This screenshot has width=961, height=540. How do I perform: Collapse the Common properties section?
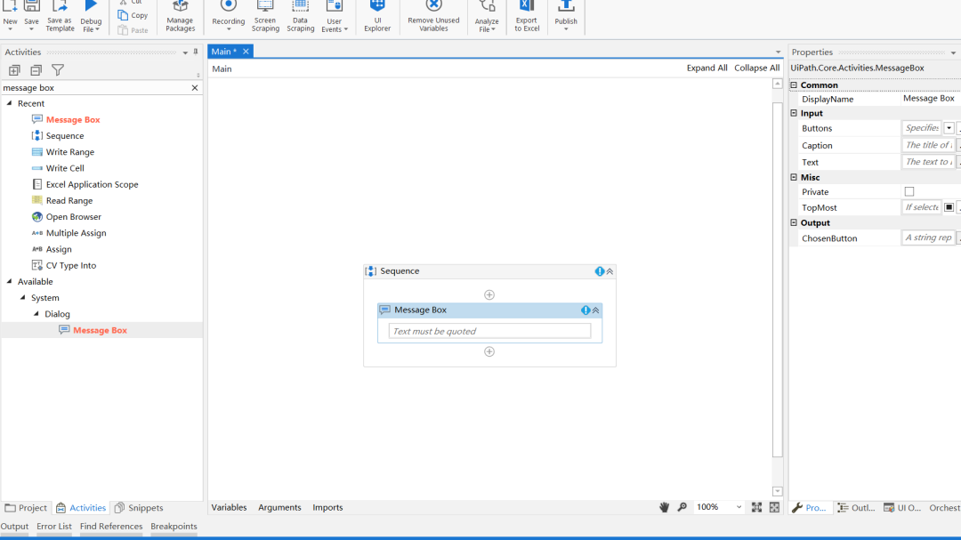coord(794,85)
